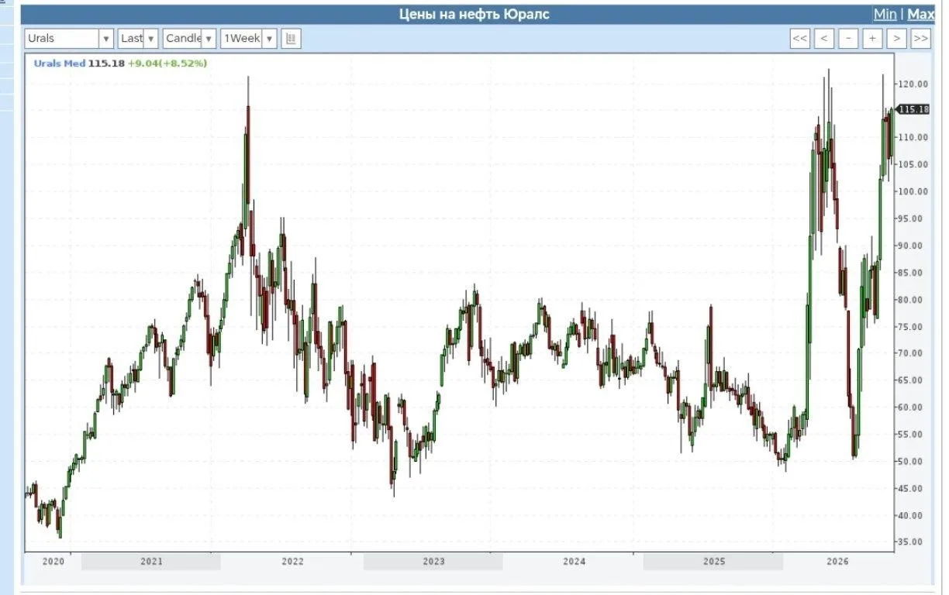Click the 2022 label on time axis
949x595 pixels.
[292, 561]
